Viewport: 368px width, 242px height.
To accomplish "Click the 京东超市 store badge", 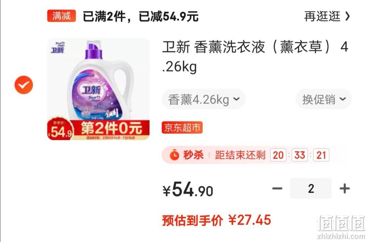I will coord(182,128).
